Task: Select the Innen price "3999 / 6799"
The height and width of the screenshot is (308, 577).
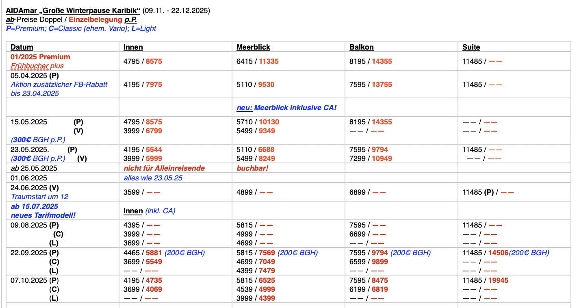Action: pyautogui.click(x=143, y=131)
